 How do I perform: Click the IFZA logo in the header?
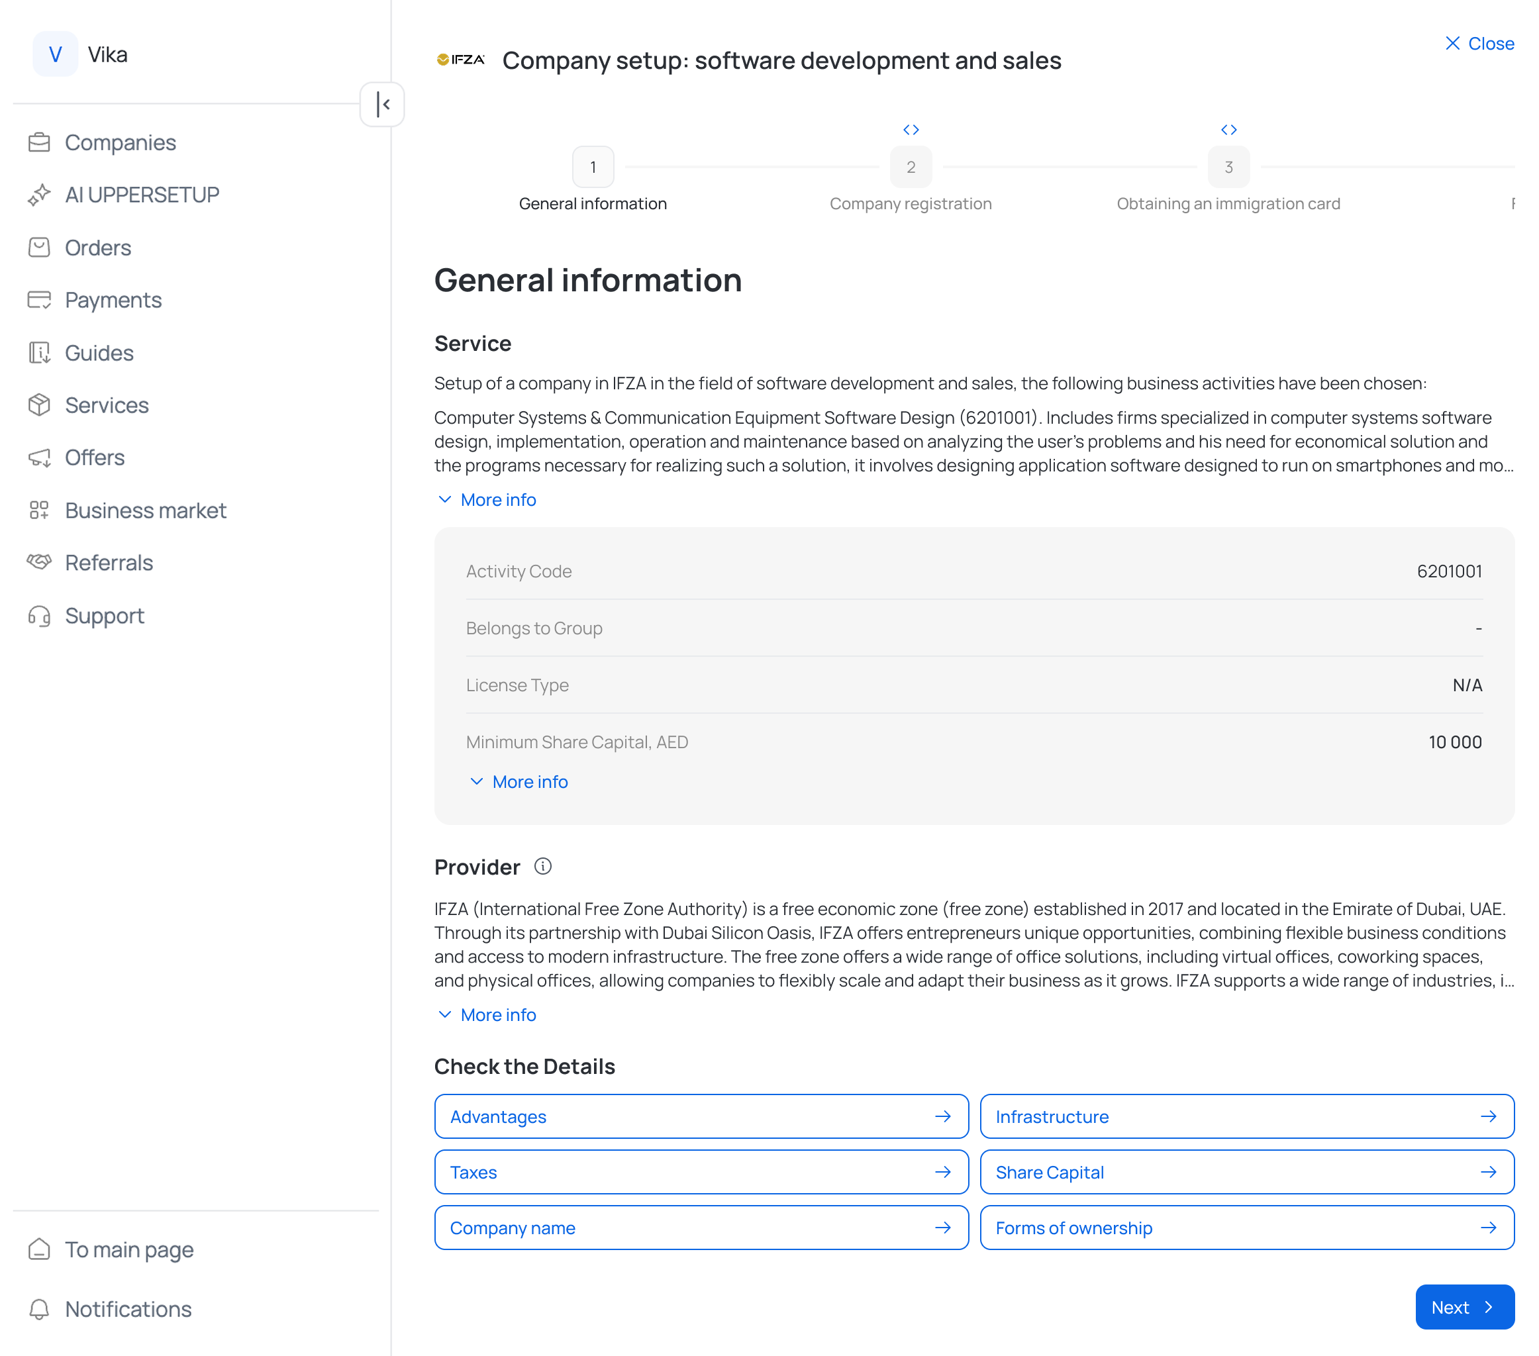pyautogui.click(x=460, y=60)
